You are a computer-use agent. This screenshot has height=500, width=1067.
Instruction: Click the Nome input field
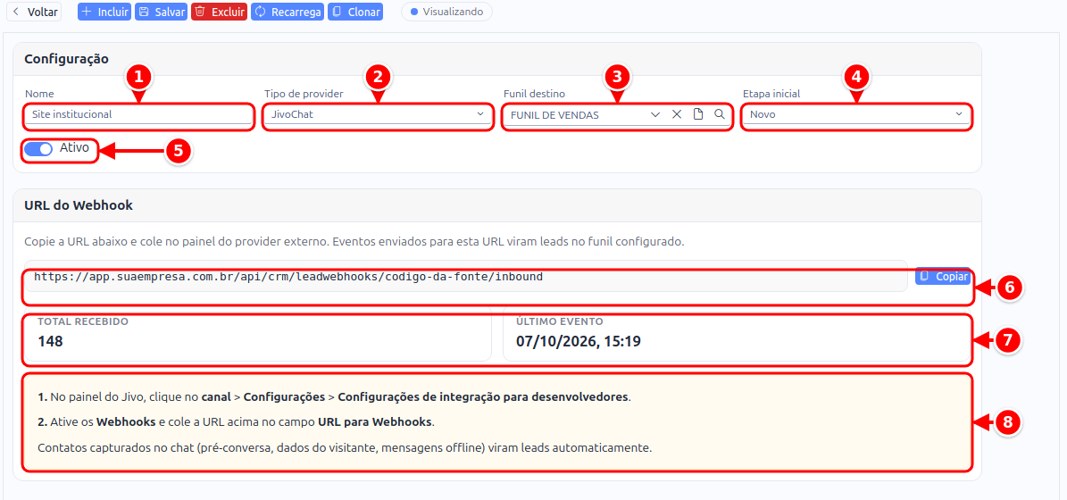click(138, 115)
